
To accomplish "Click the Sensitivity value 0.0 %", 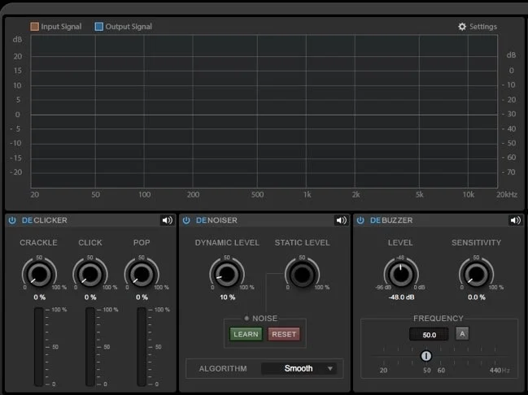I will (477, 297).
